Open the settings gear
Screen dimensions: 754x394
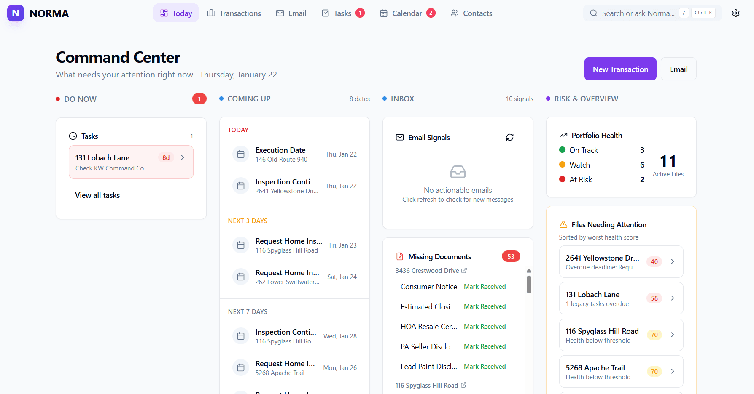736,13
